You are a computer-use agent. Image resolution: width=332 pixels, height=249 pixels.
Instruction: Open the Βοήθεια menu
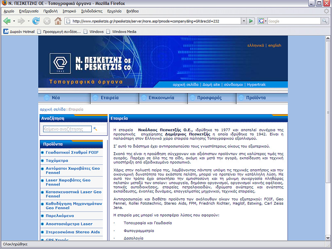point(132,11)
